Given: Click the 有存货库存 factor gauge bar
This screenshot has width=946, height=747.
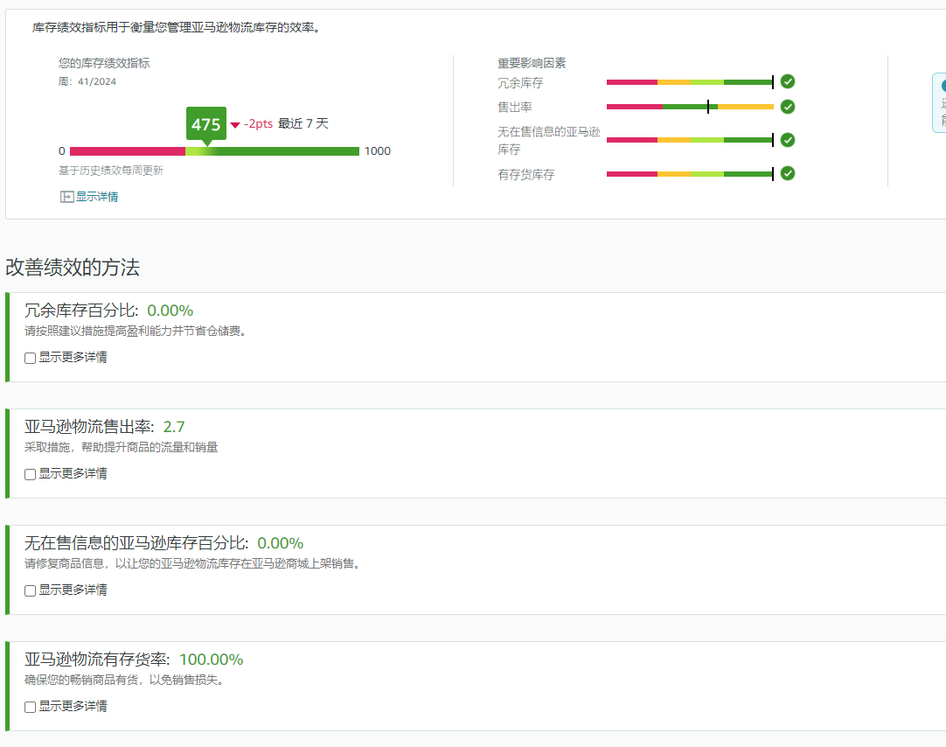Looking at the screenshot, I should click(x=690, y=174).
